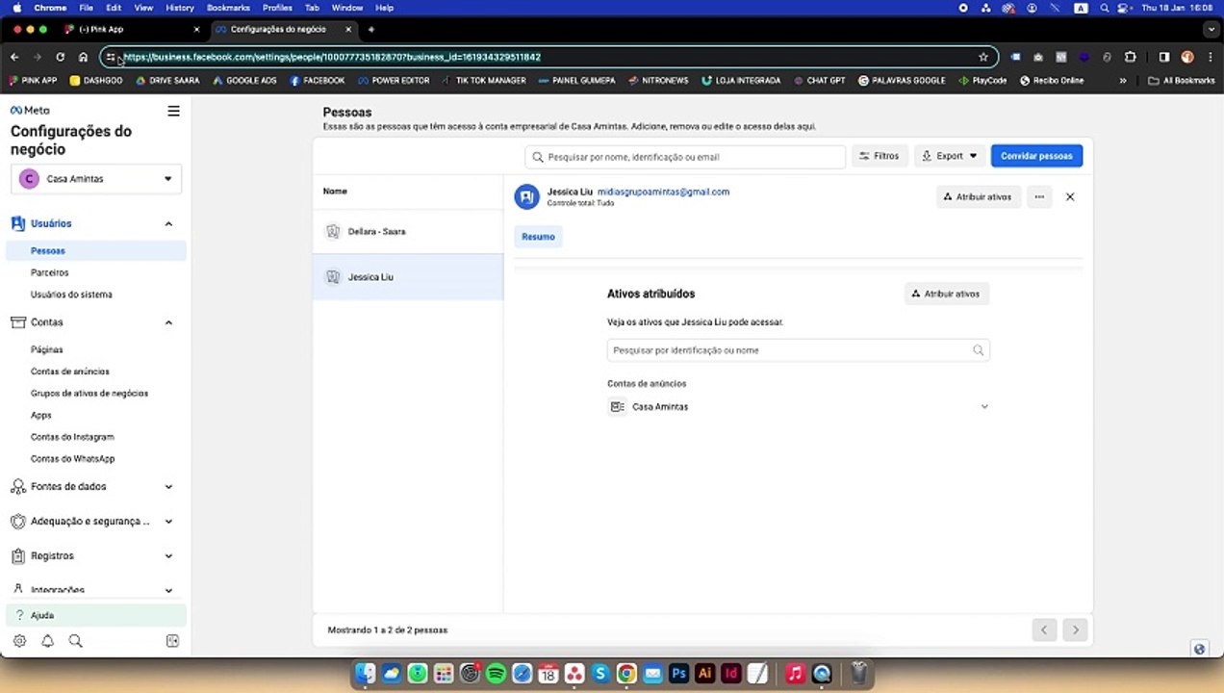Collapse the Usuários section
Screen dimensions: 1224x693
(168, 223)
